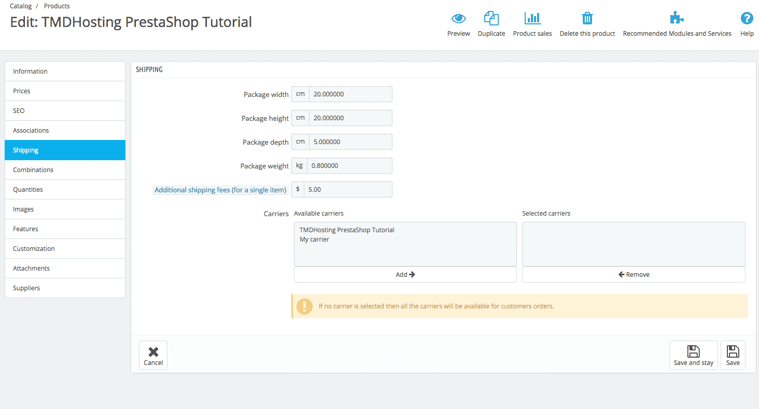Switch to the Suppliers tab

point(26,288)
